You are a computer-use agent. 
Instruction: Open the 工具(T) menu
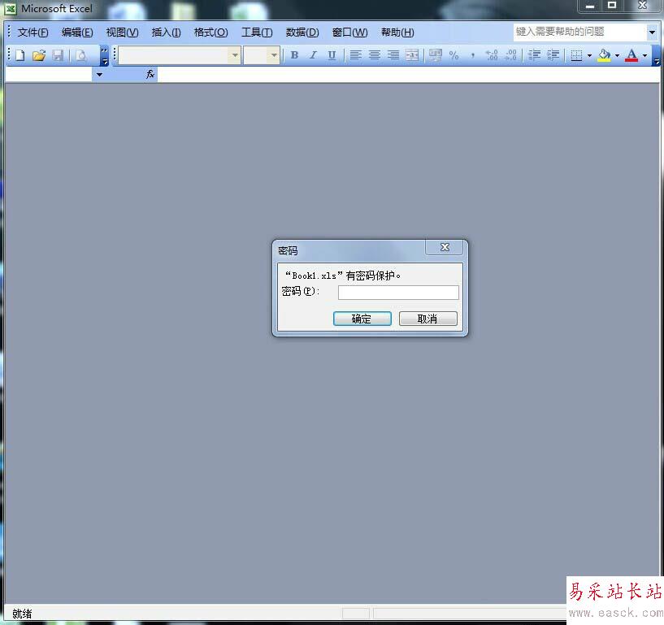click(257, 33)
